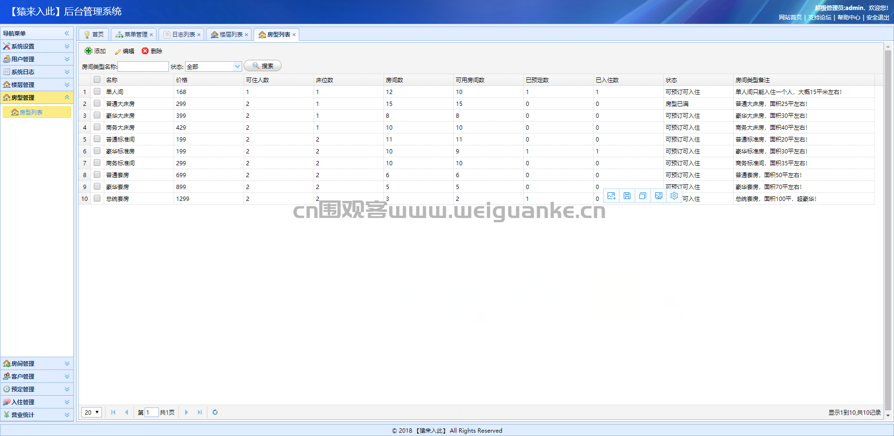Check the row for 商务标准间

tap(97, 162)
